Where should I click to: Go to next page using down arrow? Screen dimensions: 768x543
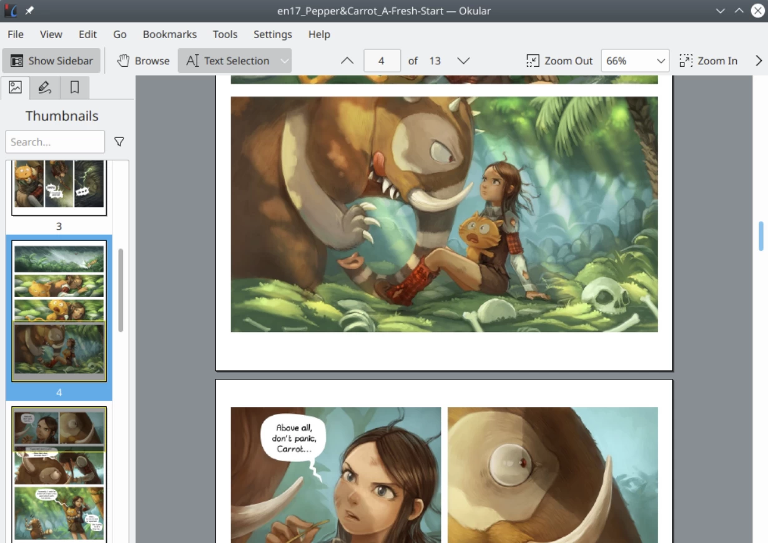pos(463,61)
